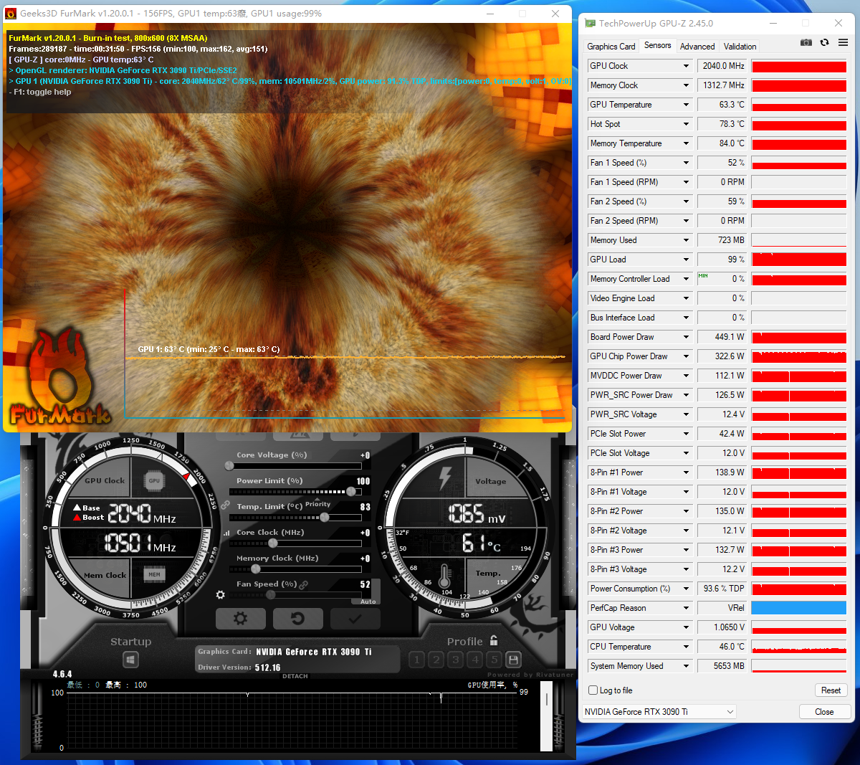Screen dimensions: 860x765
Task: Enable the Log to file checkbox
Action: pos(593,690)
